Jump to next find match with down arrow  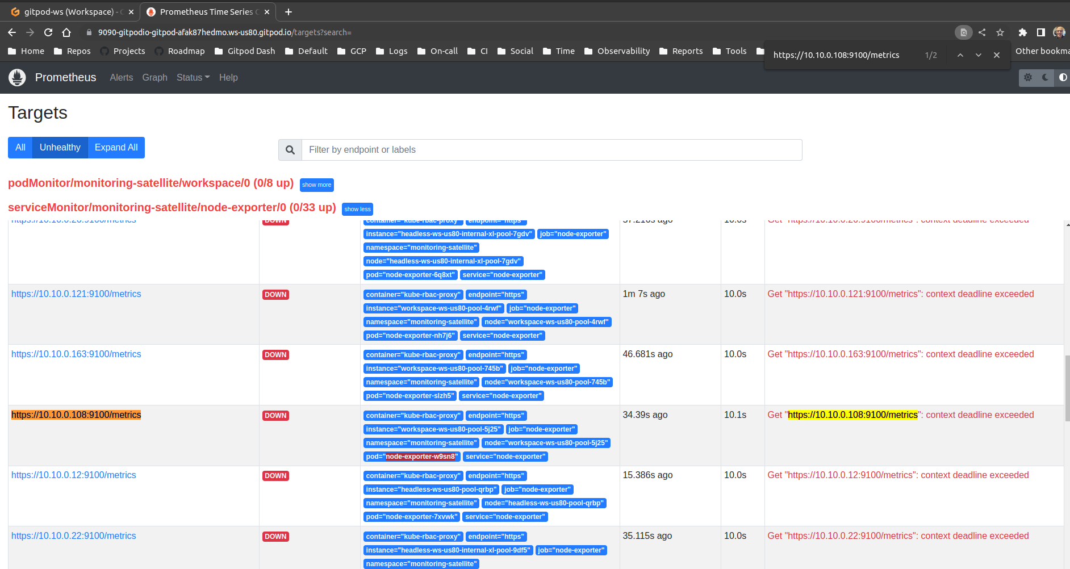coord(979,55)
